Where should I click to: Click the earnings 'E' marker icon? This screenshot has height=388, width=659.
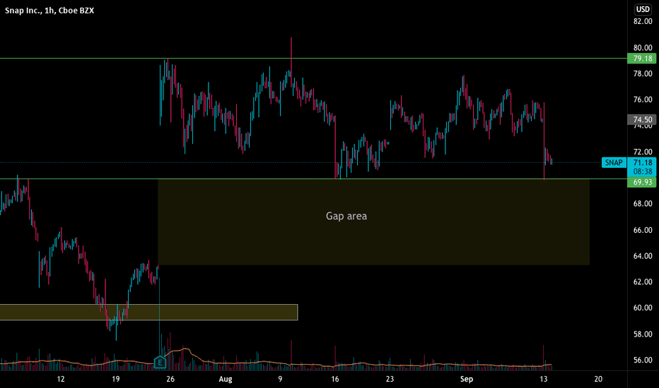(x=160, y=363)
